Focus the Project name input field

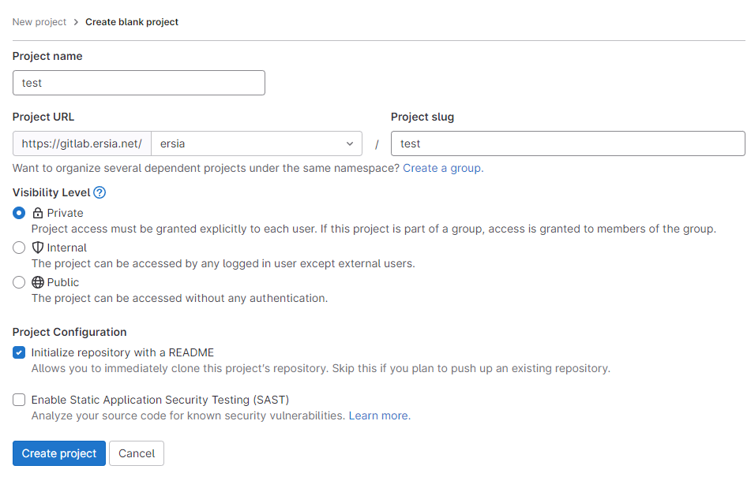[139, 83]
